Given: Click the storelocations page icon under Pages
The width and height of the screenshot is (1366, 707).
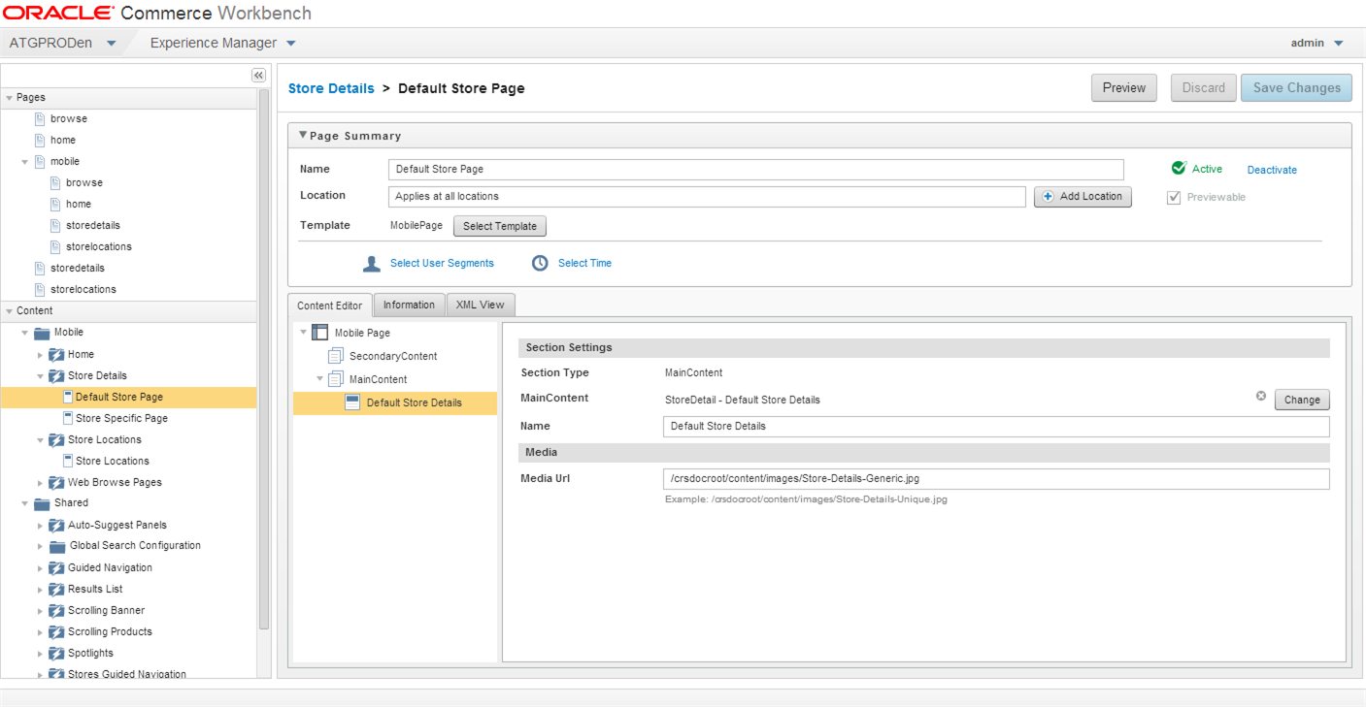Looking at the screenshot, I should [40, 289].
